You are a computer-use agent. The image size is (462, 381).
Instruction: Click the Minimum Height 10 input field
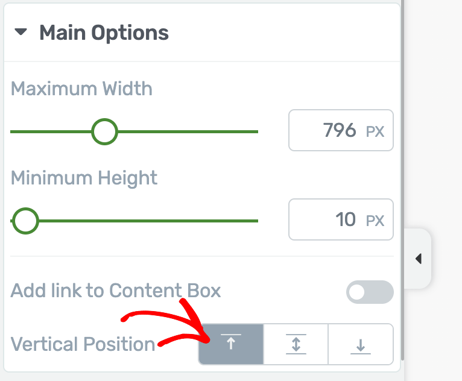[341, 219]
